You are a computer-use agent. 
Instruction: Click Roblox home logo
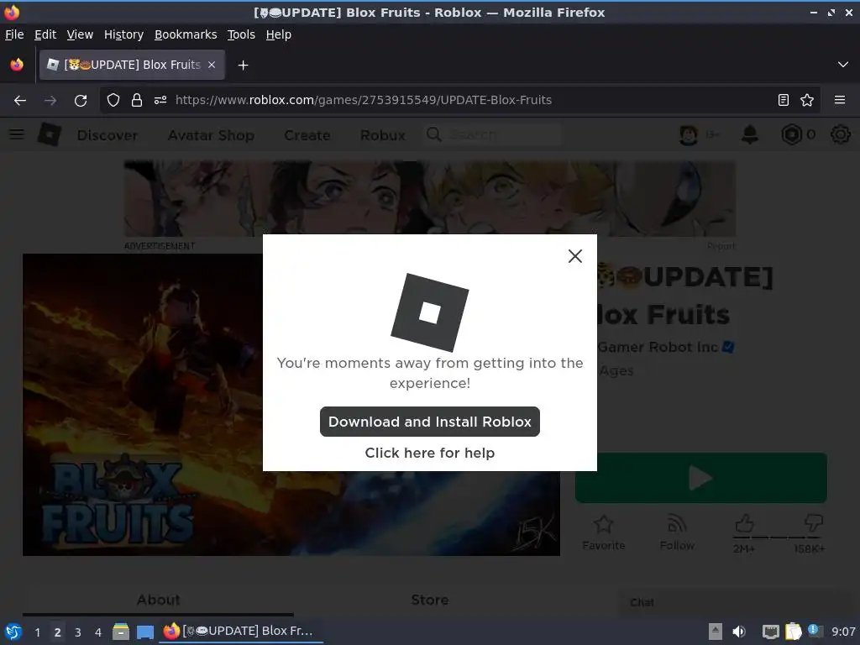[x=50, y=134]
